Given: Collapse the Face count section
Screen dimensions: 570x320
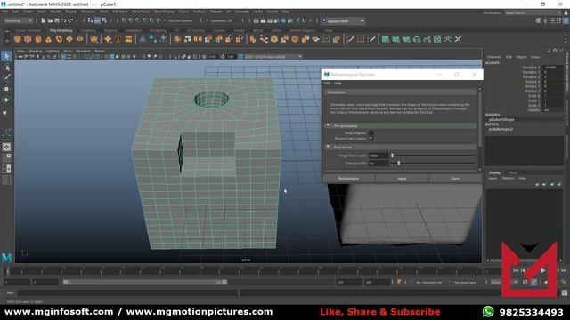Looking at the screenshot, I should tap(329, 147).
